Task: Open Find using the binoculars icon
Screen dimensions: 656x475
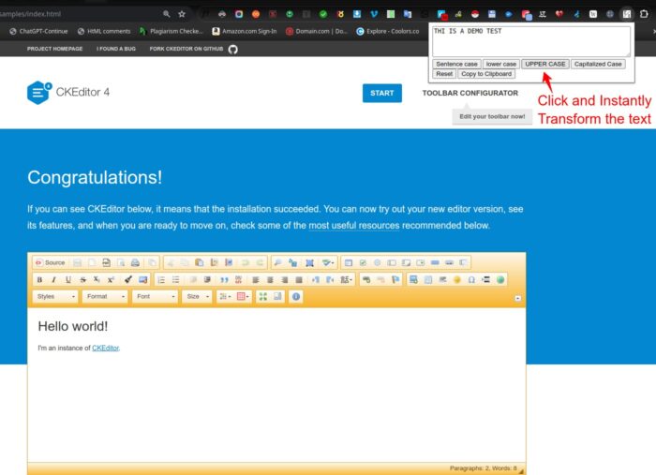Action: [x=277, y=262]
